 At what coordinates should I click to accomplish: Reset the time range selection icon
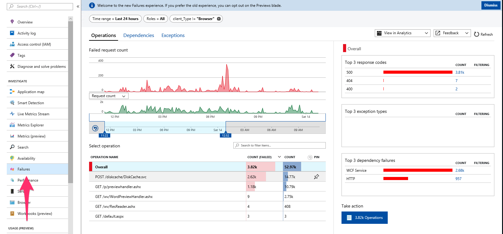(x=95, y=128)
